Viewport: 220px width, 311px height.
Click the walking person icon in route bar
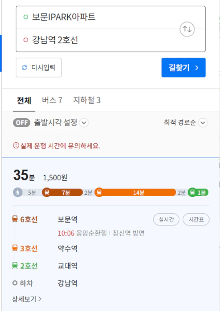(x=18, y=192)
